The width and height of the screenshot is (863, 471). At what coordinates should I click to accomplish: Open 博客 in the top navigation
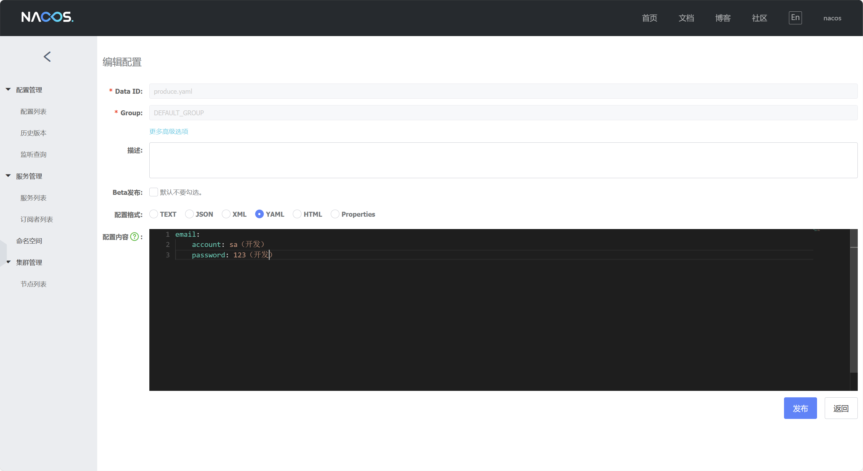pyautogui.click(x=723, y=18)
